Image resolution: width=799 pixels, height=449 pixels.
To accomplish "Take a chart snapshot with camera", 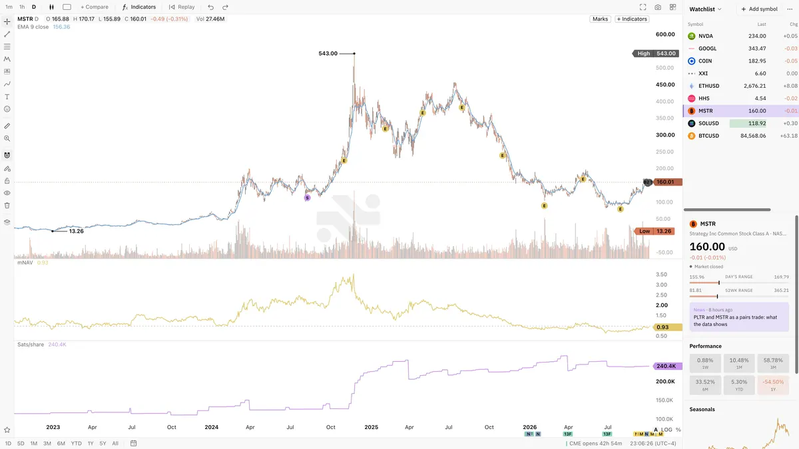I will click(658, 7).
